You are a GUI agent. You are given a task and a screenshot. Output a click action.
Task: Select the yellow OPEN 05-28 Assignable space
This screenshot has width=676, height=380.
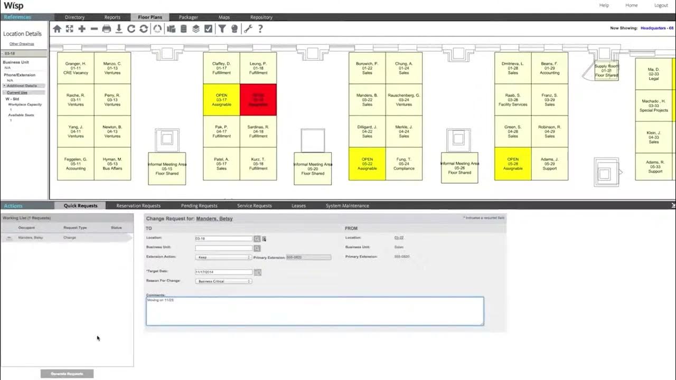coord(513,164)
